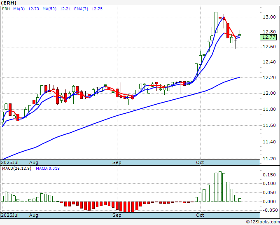Click the 12.80 price axis label
280x225 pixels.
click(x=269, y=32)
